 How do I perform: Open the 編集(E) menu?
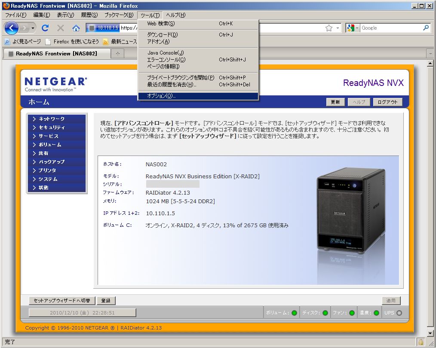[x=41, y=15]
